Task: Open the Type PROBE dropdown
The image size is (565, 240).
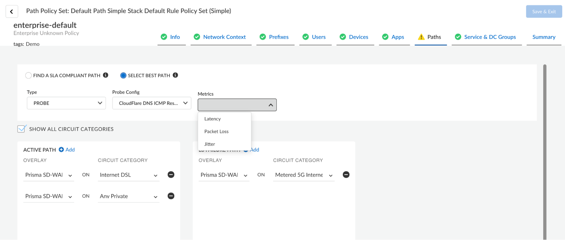Action: point(66,103)
